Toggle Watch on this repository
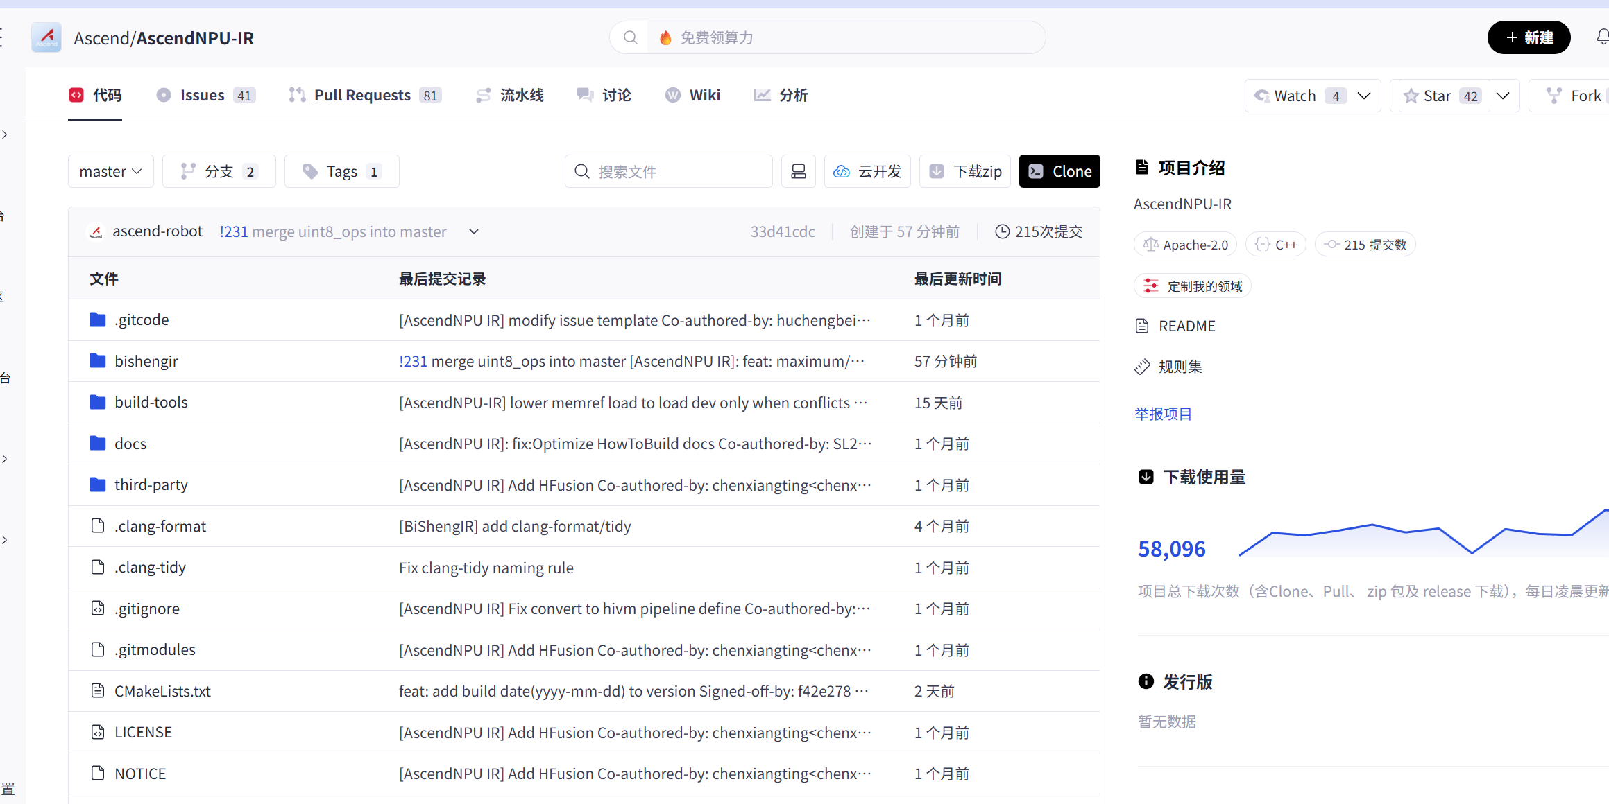Screen dimensions: 1609x804 1295,96
